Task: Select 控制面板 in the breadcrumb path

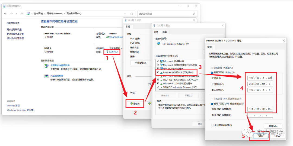Action: click(x=38, y=14)
